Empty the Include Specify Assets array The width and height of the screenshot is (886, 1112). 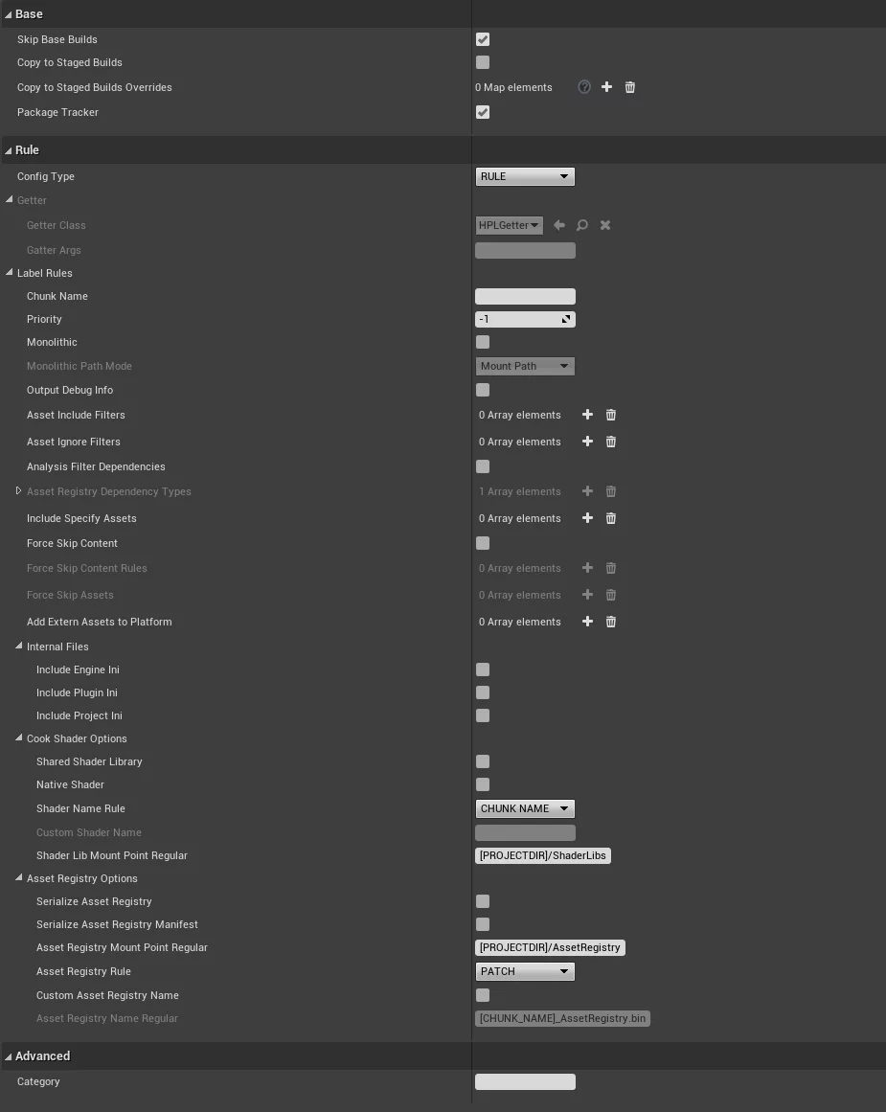point(611,518)
